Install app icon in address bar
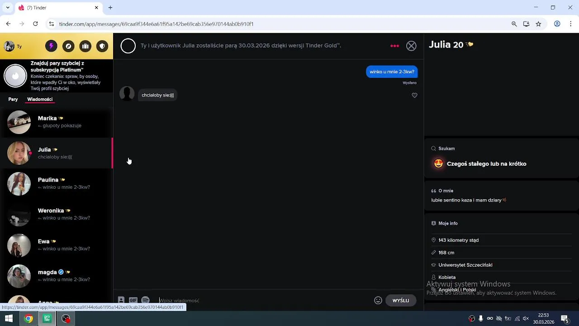The image size is (579, 326). point(526,24)
